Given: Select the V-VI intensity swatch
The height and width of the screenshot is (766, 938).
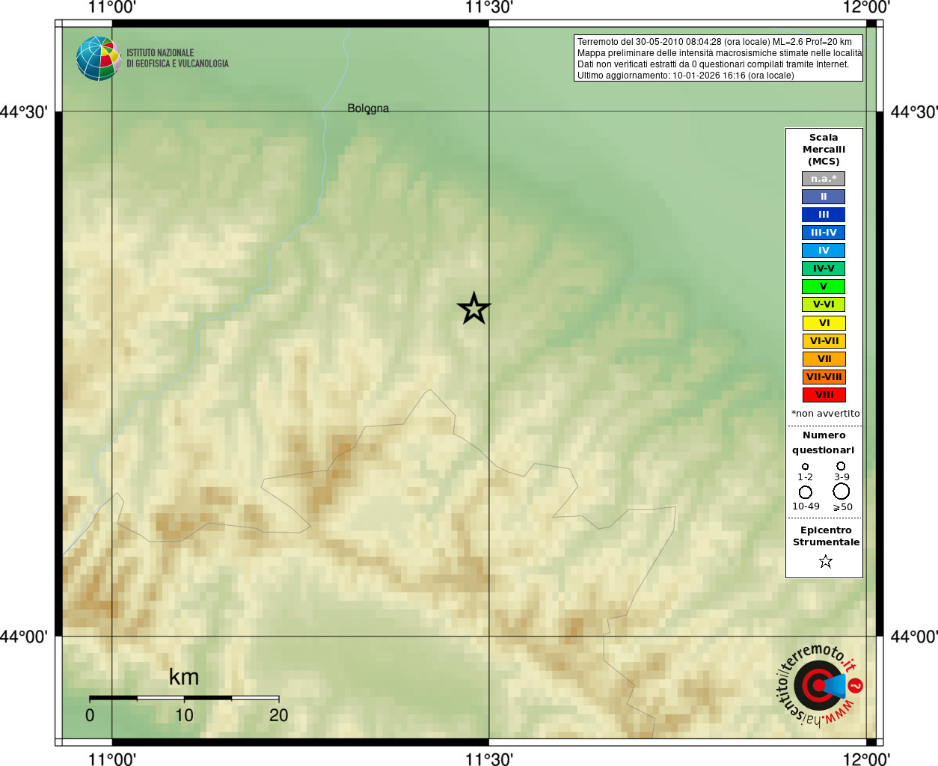Looking at the screenshot, I should [824, 304].
